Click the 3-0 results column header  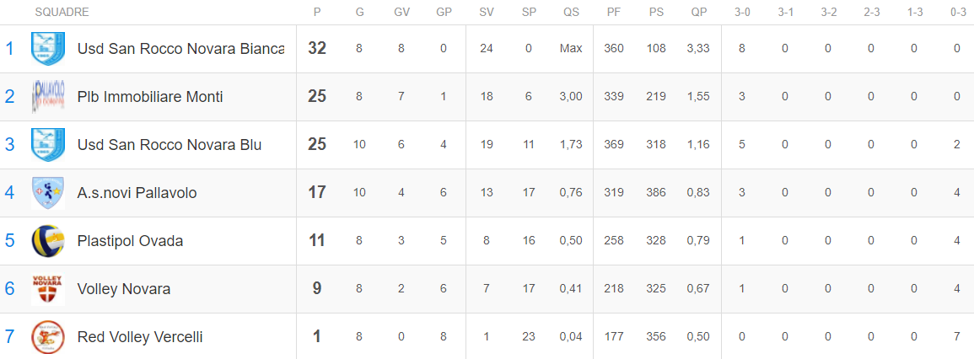(x=742, y=13)
